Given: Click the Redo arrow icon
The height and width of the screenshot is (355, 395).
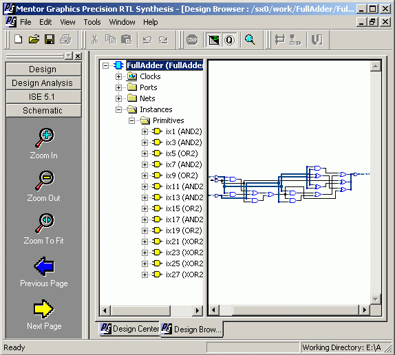Looking at the screenshot, I should coord(163,40).
